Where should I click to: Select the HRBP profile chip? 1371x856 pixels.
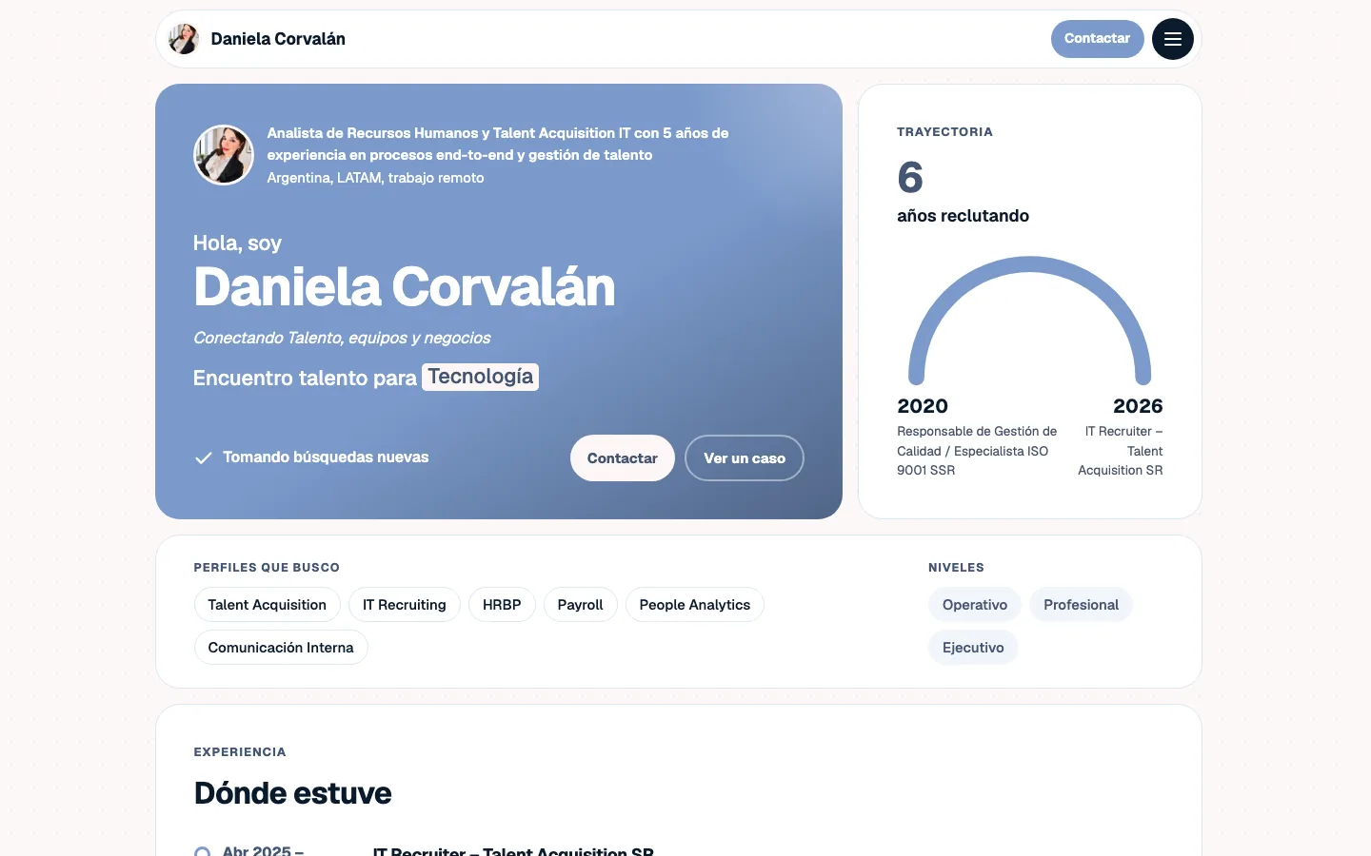[502, 605]
